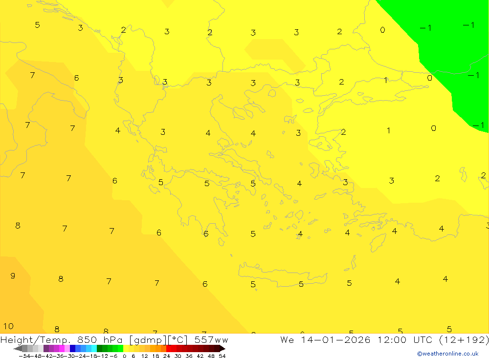
Task: Click the dark arrow at legend's hot end
Action: pyautogui.click(x=222, y=349)
